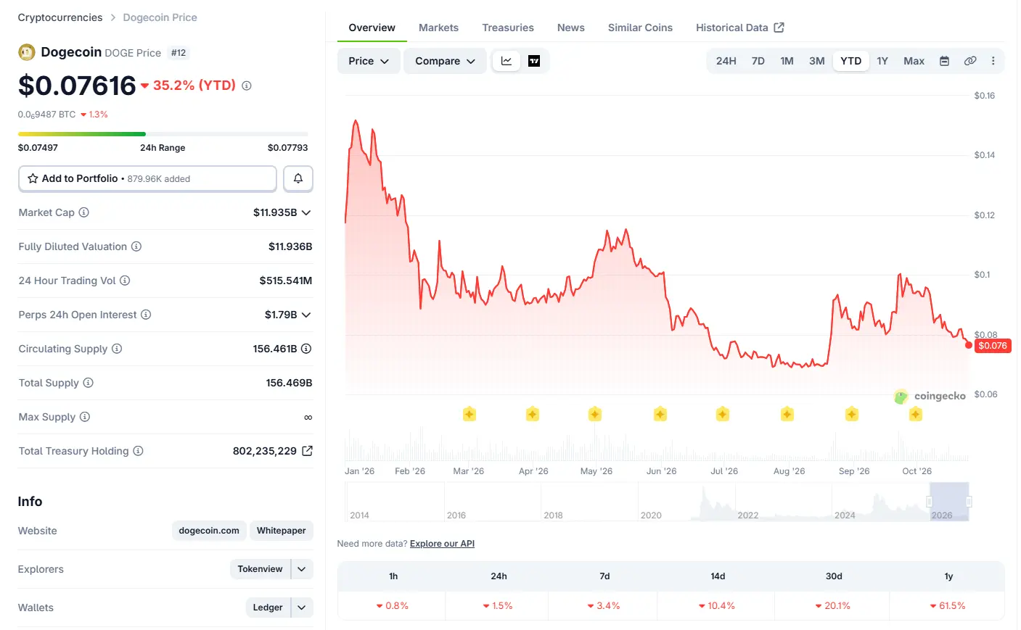Click the Cryptocurrencies breadcrumb

[x=60, y=17]
